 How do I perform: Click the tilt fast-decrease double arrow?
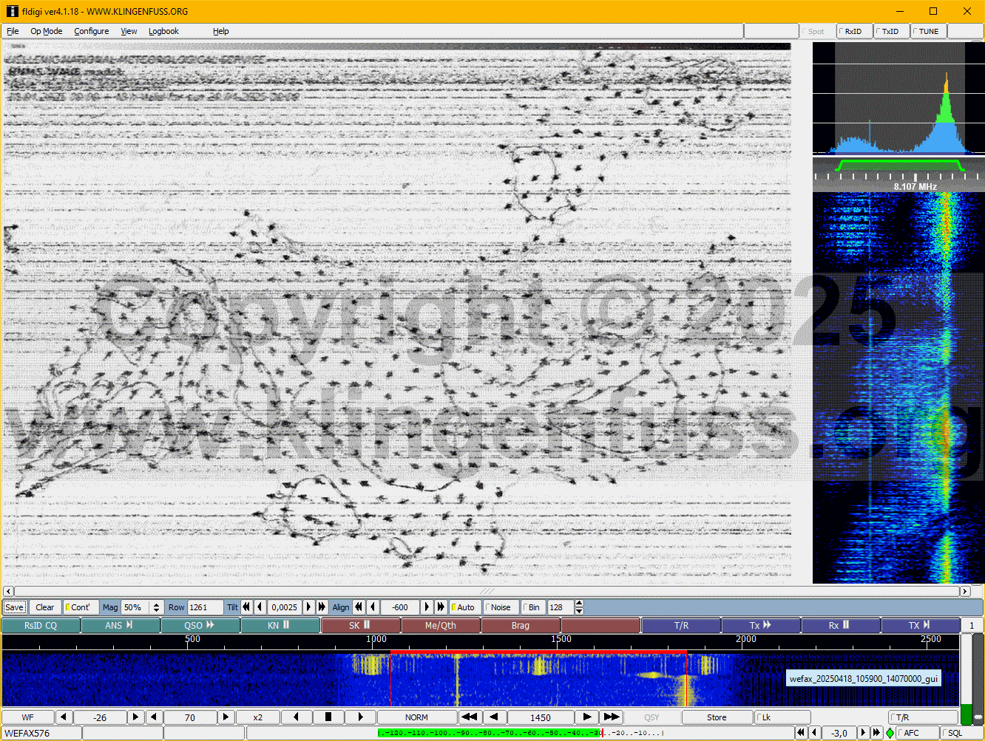(246, 607)
